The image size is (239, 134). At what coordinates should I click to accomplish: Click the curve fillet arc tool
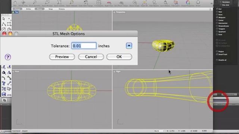[4, 78]
